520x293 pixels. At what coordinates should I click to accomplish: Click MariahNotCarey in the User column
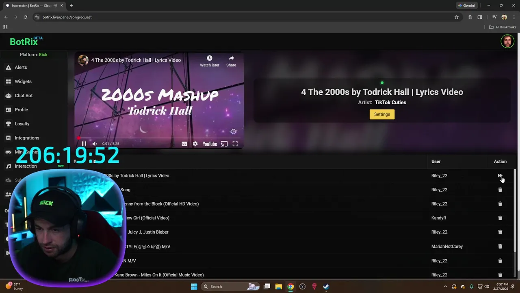click(x=447, y=246)
